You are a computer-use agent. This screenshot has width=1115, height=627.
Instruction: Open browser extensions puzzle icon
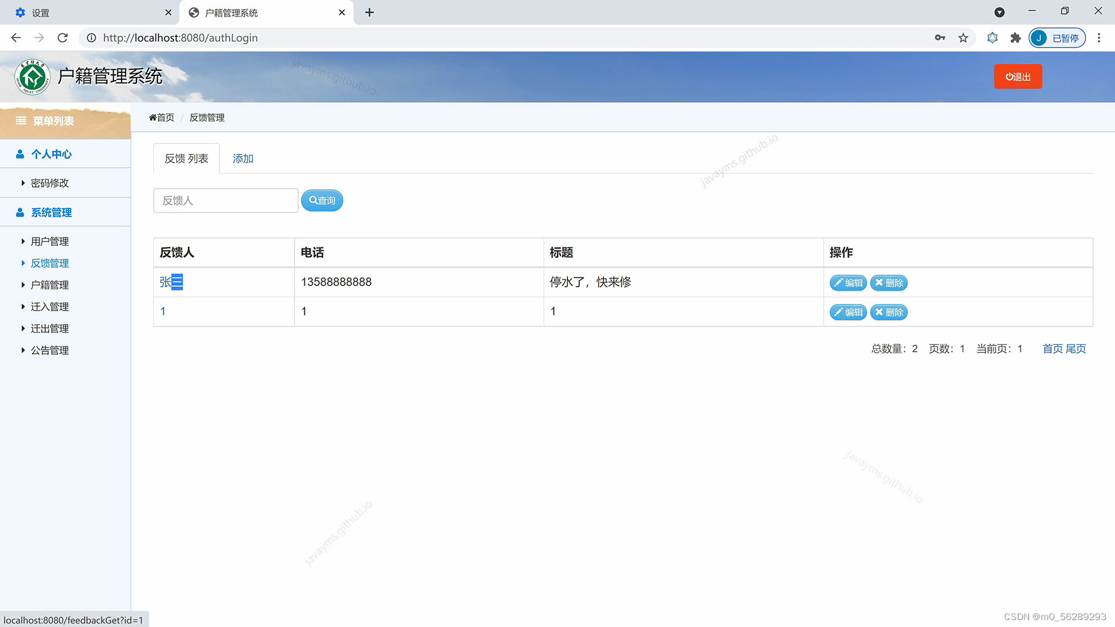[1015, 38]
